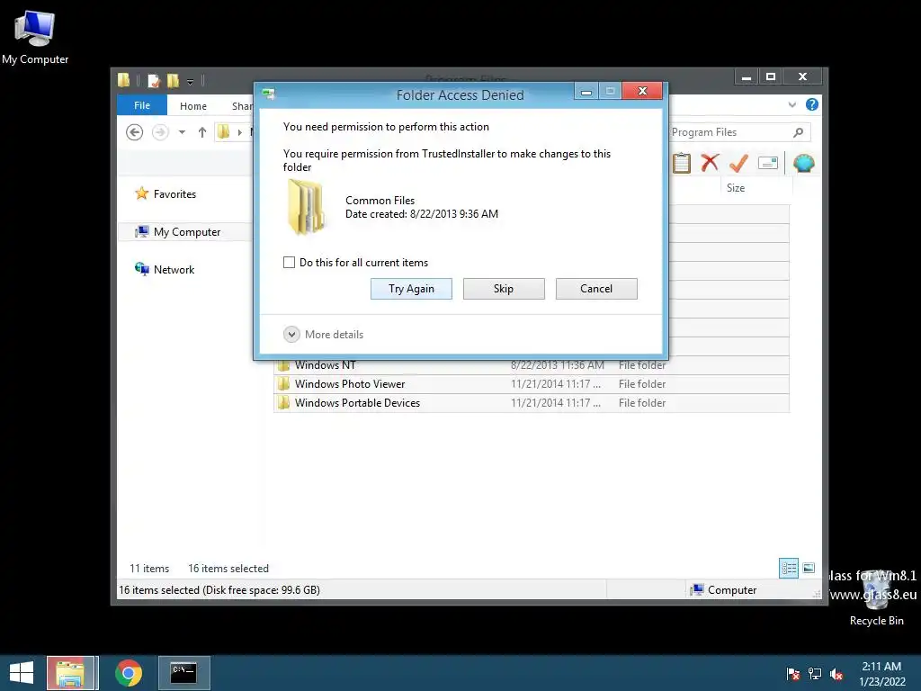Click the network tray icon
This screenshot has height=691, width=921.
[x=815, y=674]
